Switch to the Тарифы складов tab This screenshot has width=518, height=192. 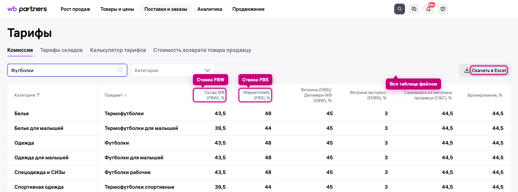click(x=61, y=50)
